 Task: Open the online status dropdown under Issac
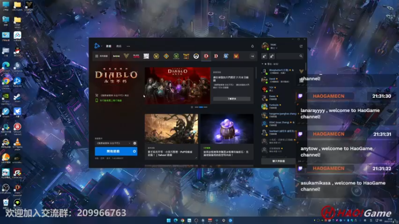(274, 48)
